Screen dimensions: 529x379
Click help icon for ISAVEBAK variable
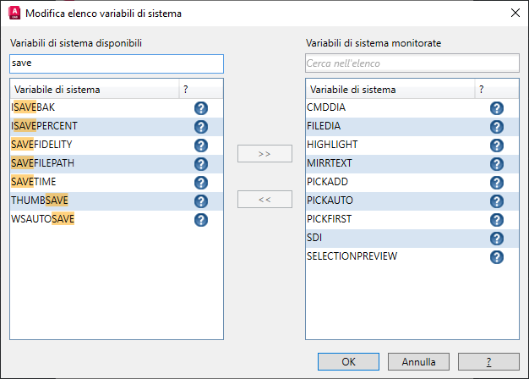tap(201, 108)
